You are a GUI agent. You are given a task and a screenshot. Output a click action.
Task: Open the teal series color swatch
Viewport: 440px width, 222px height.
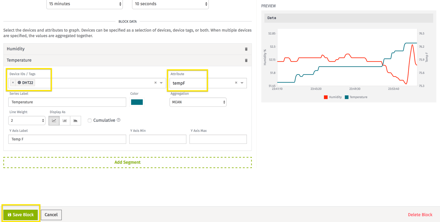click(137, 102)
